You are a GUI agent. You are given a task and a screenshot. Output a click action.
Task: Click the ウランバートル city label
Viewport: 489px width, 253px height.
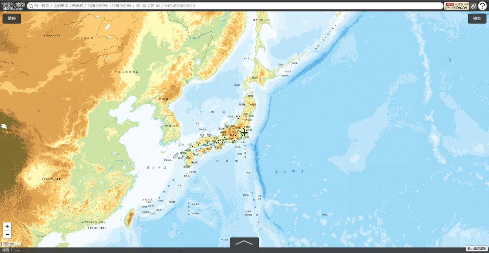52,36
